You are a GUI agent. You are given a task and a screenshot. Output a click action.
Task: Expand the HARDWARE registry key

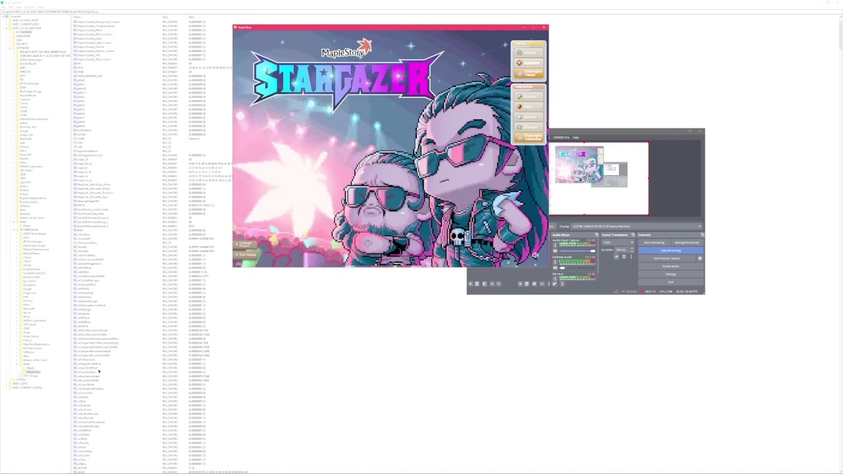click(x=10, y=36)
